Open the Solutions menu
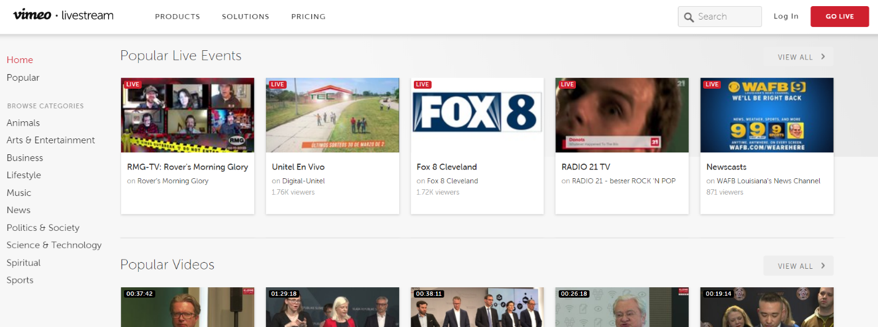This screenshot has width=878, height=327. pyautogui.click(x=246, y=17)
